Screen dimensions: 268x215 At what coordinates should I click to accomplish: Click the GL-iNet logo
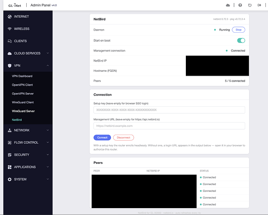tap(15, 5)
